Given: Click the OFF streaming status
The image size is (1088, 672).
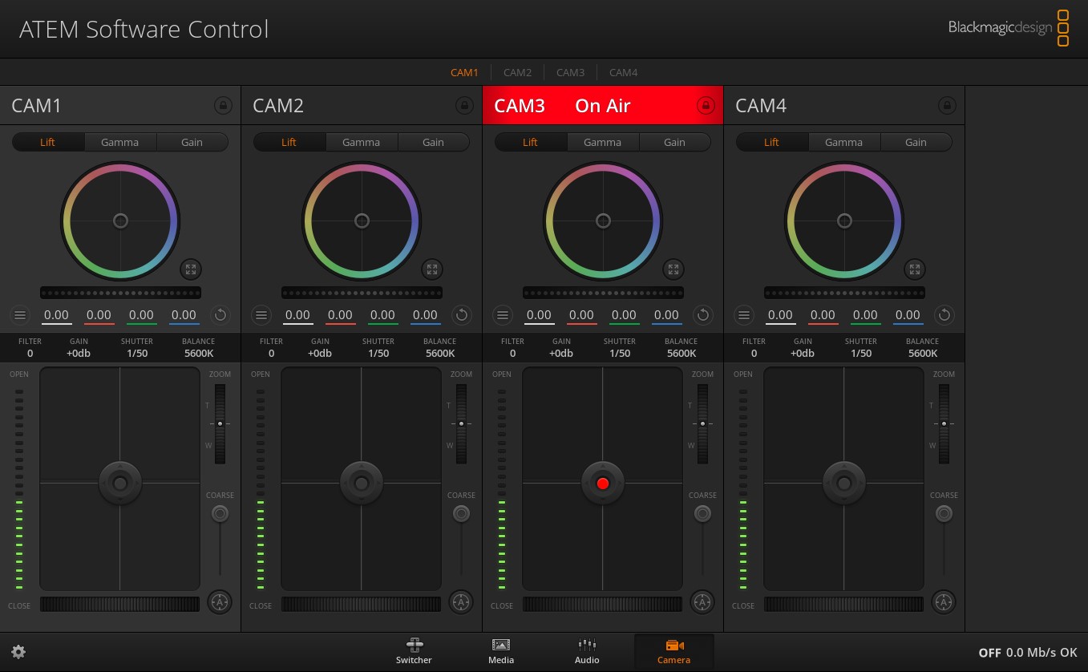Looking at the screenshot, I should pos(989,653).
